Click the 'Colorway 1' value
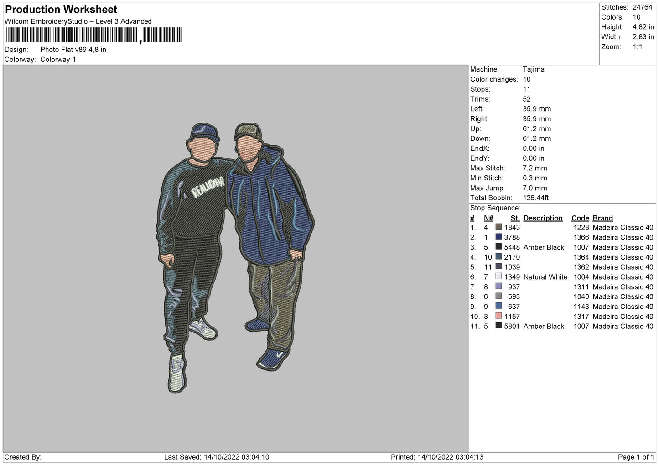 pos(58,60)
